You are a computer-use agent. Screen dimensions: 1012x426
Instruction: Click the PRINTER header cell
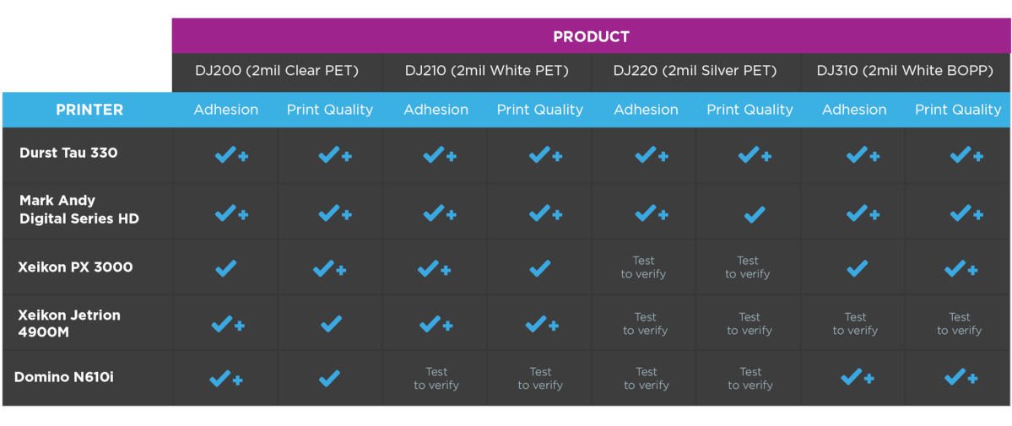coord(89,110)
